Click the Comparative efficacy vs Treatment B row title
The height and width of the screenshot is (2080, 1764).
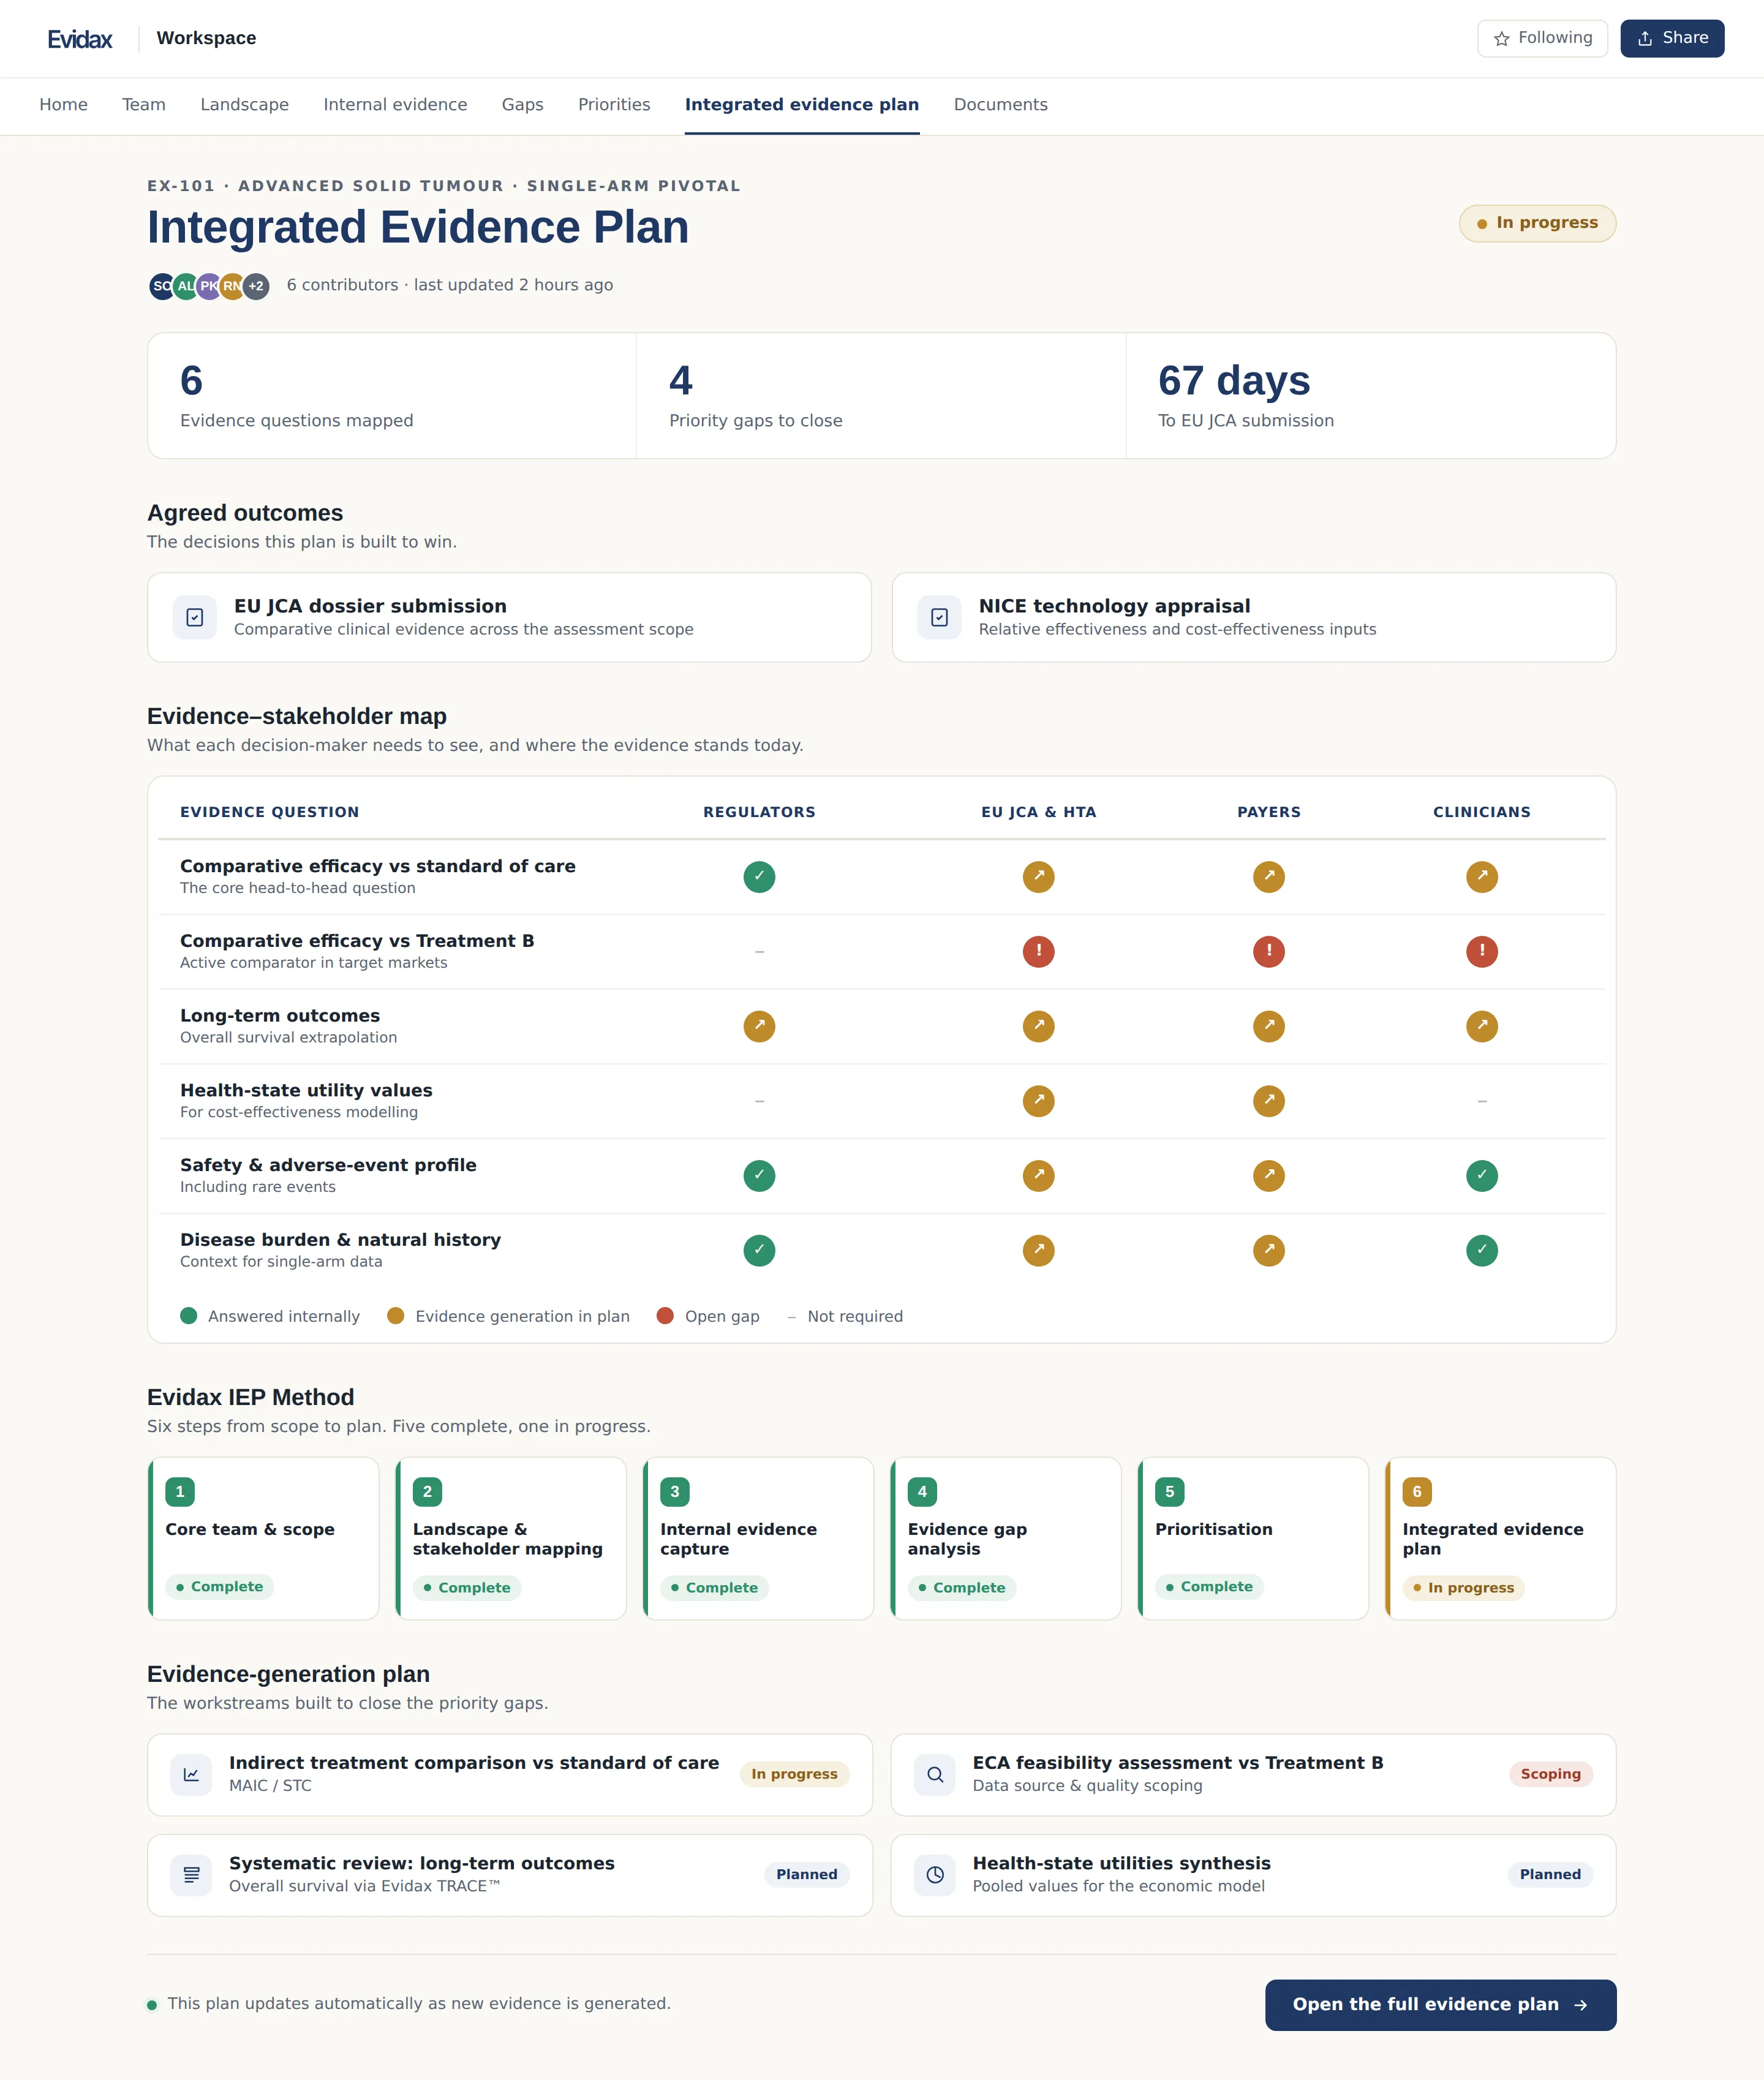[357, 941]
